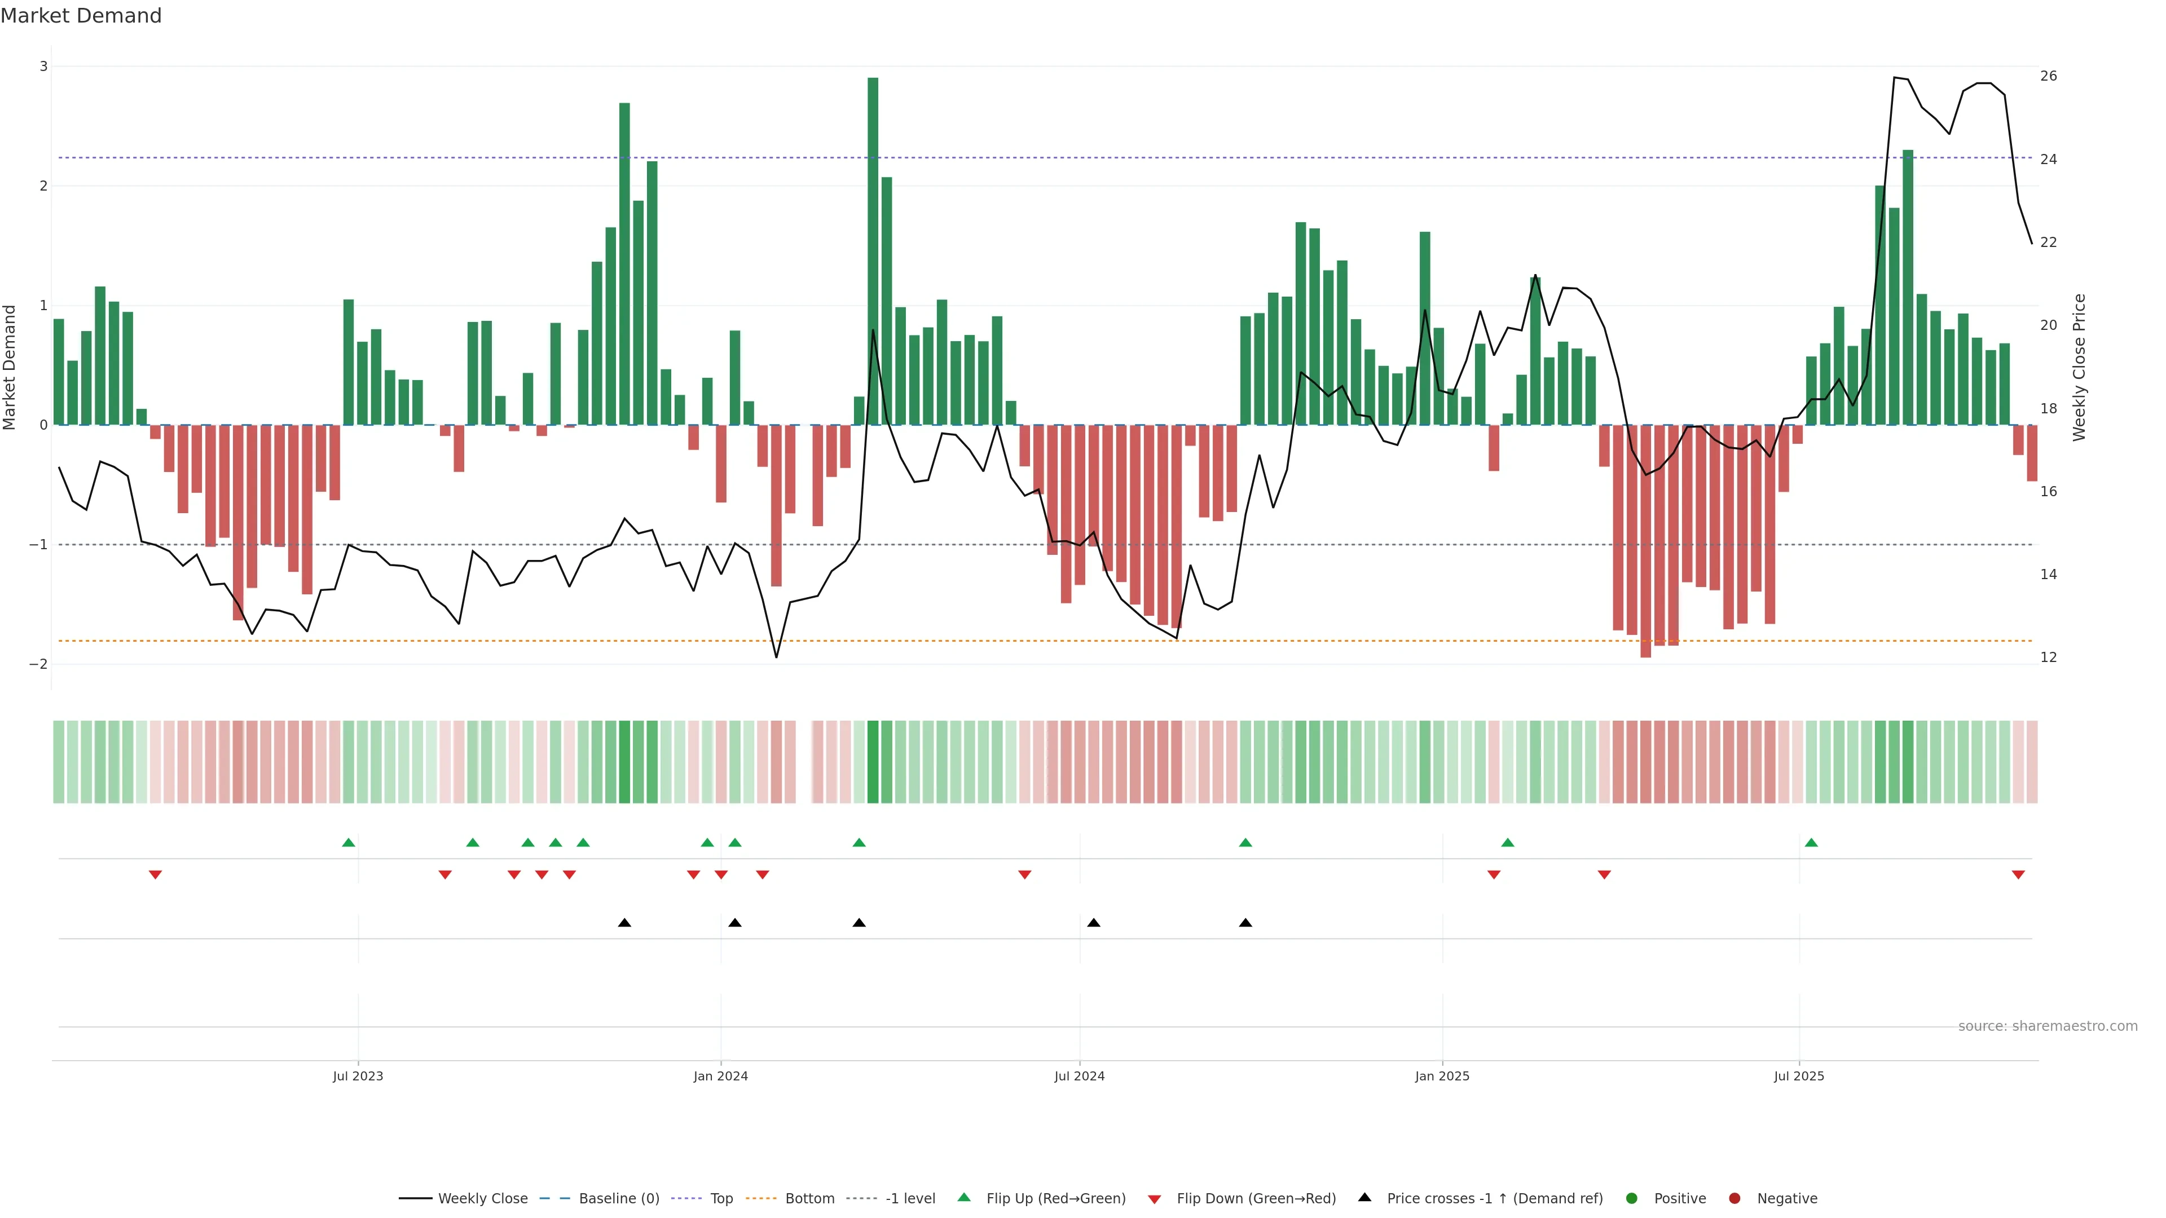The height and width of the screenshot is (1218, 2166).
Task: Toggle the -1 level legend entry
Action: tap(910, 1198)
